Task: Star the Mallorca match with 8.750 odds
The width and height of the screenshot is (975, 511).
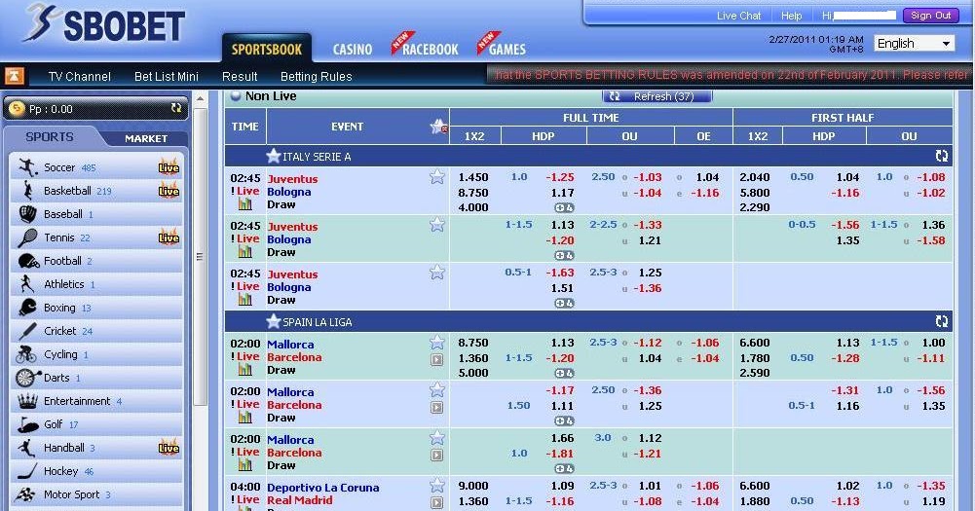Action: (437, 342)
